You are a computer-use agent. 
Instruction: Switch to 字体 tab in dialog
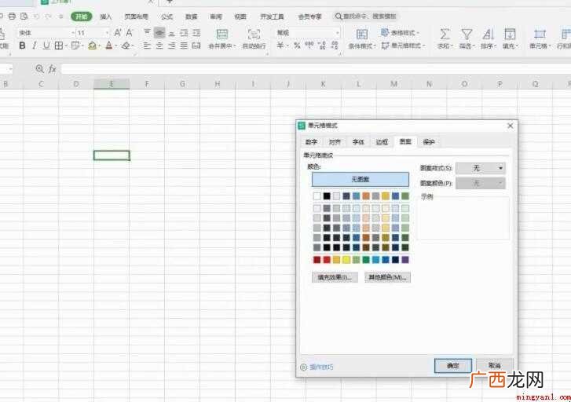358,142
